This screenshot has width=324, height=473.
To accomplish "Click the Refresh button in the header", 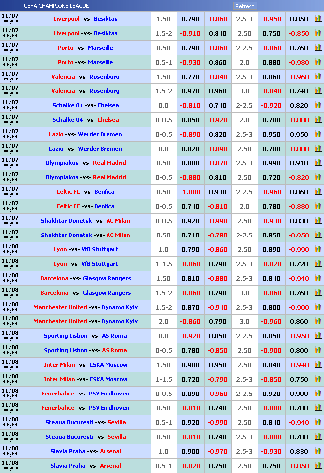I will point(244,6).
